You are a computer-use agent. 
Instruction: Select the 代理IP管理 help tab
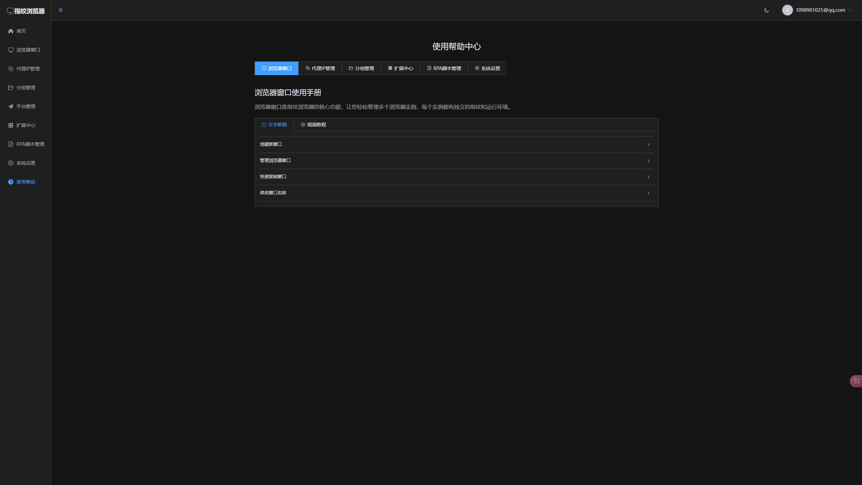[320, 68]
